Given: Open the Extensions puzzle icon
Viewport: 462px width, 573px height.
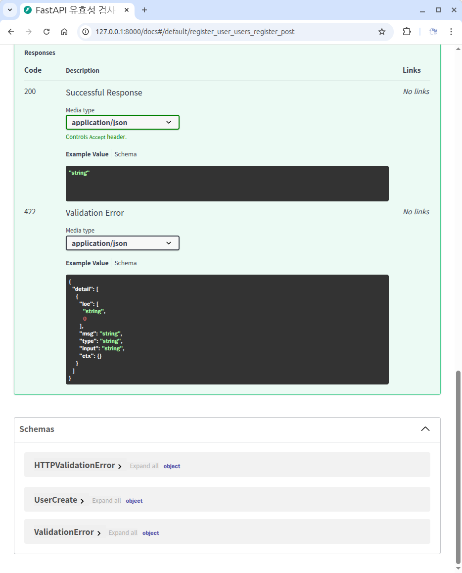Looking at the screenshot, I should point(407,32).
